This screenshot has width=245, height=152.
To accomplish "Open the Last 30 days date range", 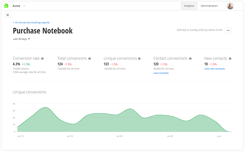I will coord(21,39).
